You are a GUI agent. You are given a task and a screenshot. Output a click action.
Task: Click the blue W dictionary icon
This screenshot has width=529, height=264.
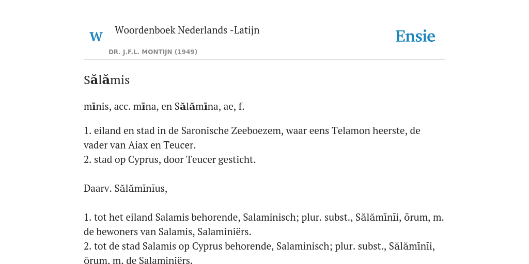pos(96,37)
